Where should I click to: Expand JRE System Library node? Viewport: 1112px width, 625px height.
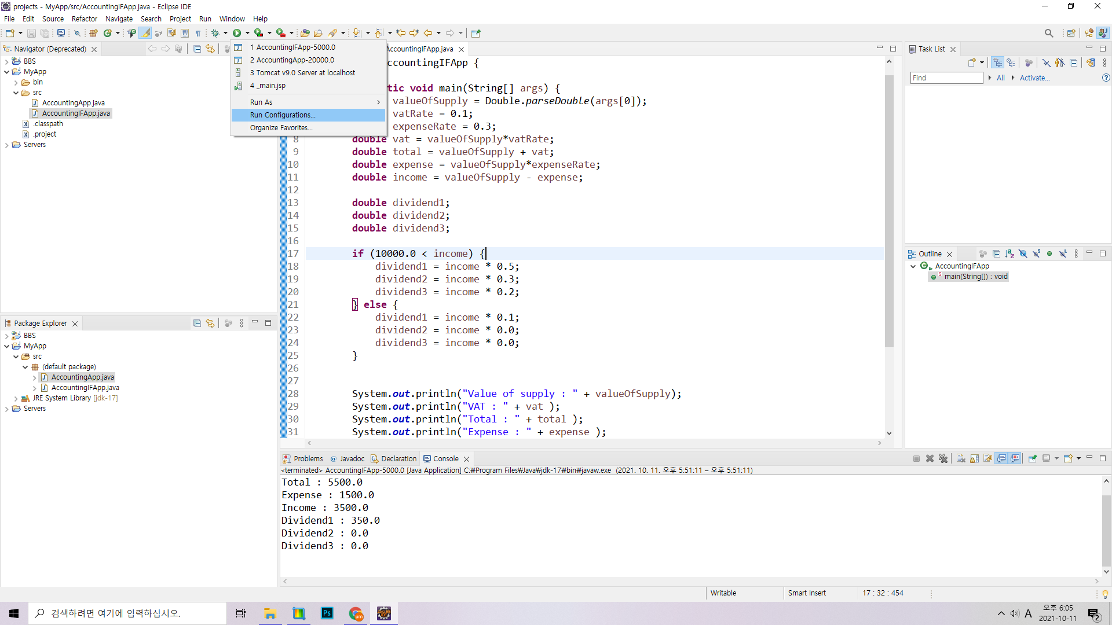[x=16, y=398]
